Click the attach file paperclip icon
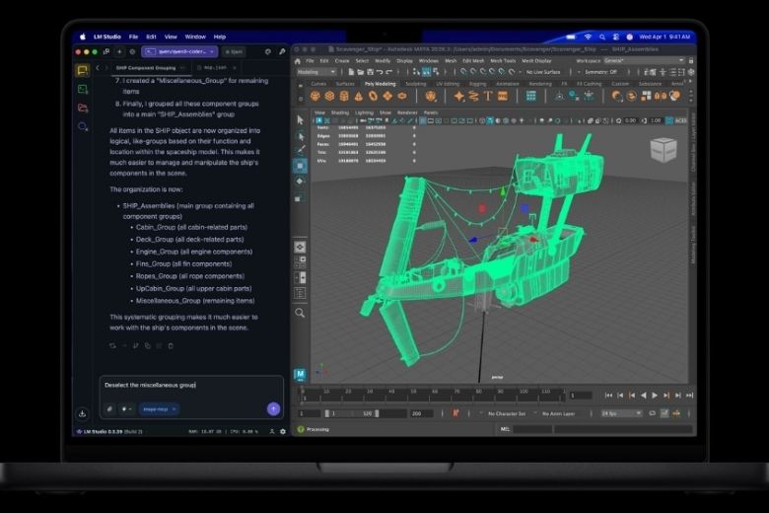The height and width of the screenshot is (513, 769). coord(109,408)
